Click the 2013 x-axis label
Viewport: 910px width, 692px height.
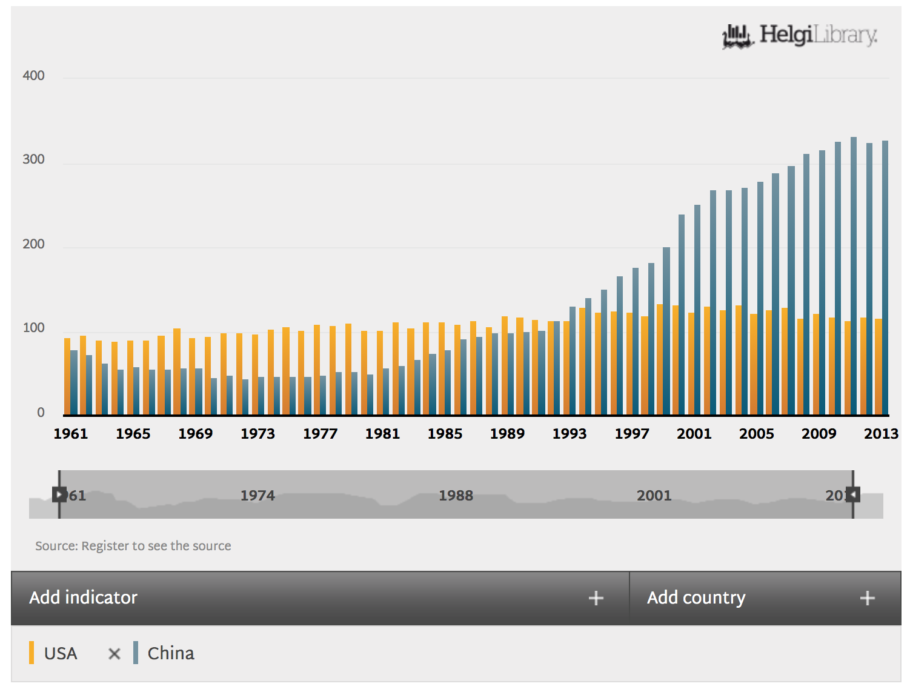882,434
